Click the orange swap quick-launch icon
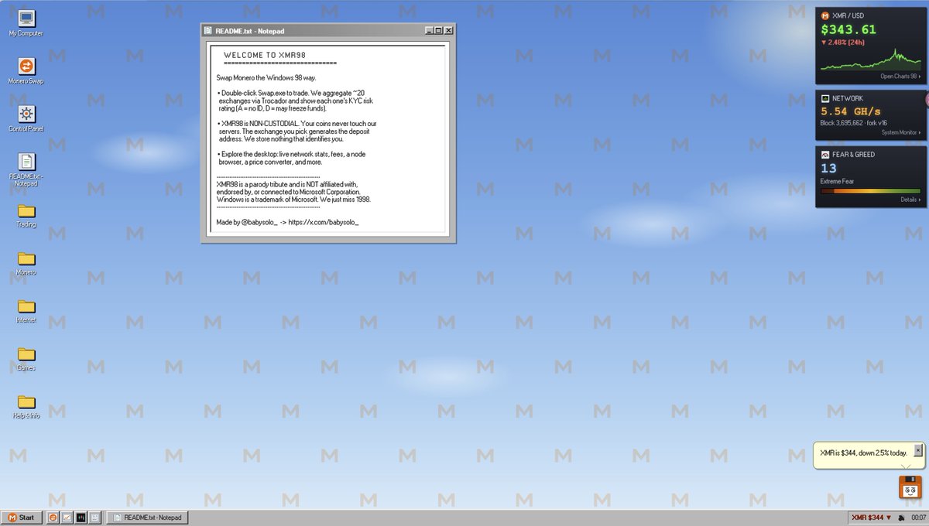 tap(53, 517)
